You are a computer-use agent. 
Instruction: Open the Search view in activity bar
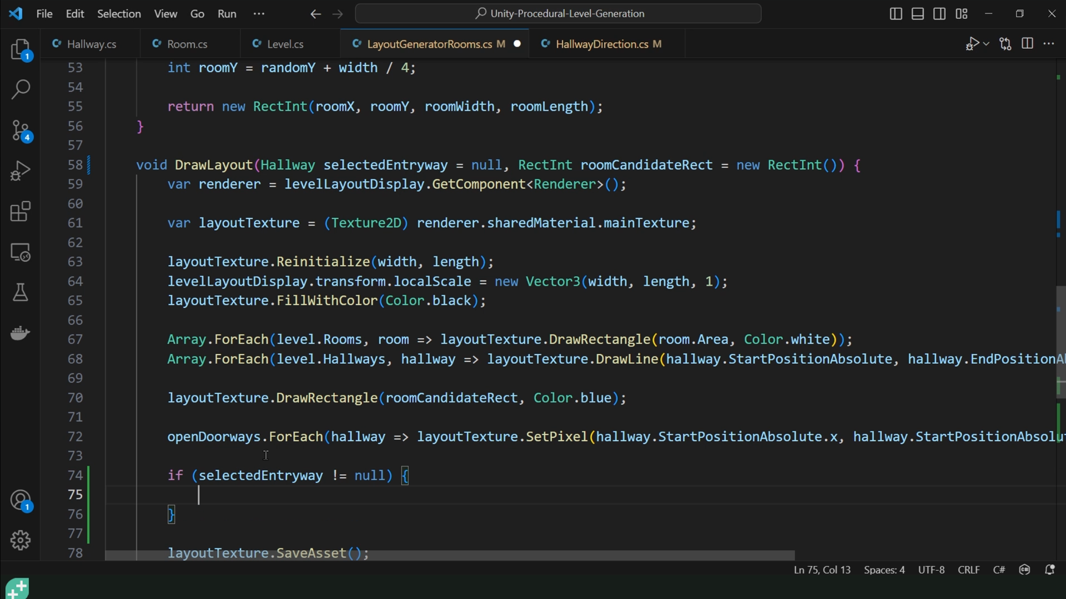click(21, 89)
